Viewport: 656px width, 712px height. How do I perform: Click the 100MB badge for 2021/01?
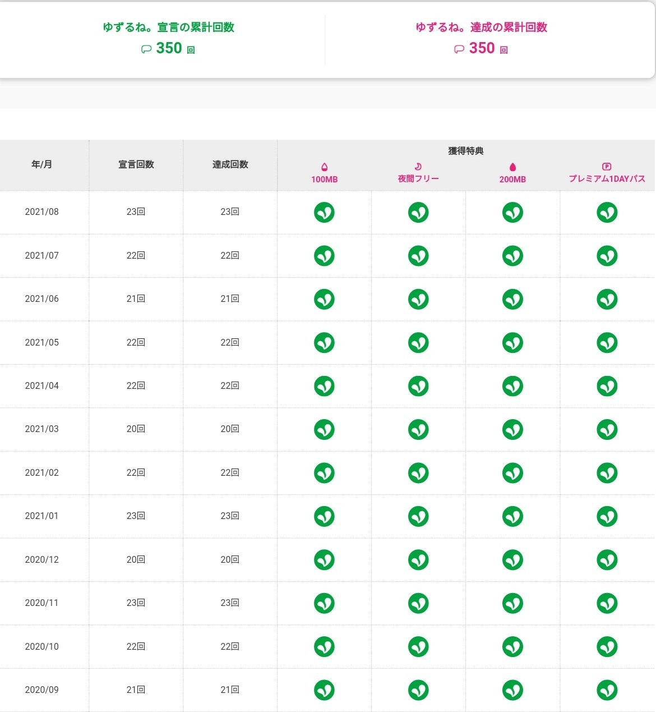click(x=324, y=516)
